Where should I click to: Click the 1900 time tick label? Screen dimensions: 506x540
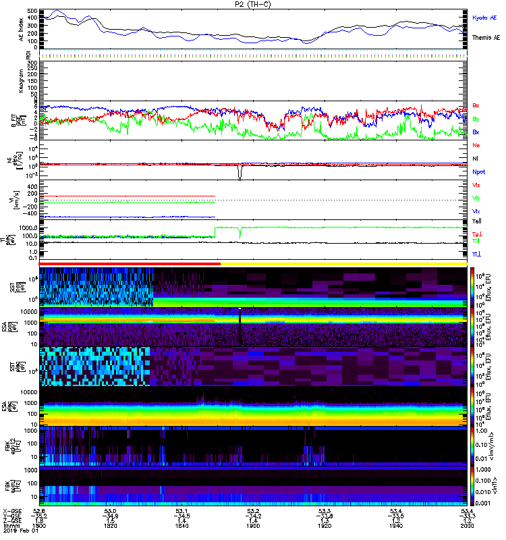pos(253,526)
